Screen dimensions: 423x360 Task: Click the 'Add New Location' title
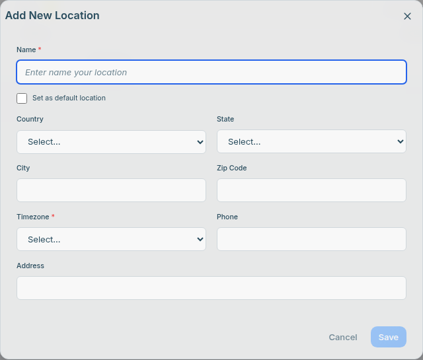point(52,15)
